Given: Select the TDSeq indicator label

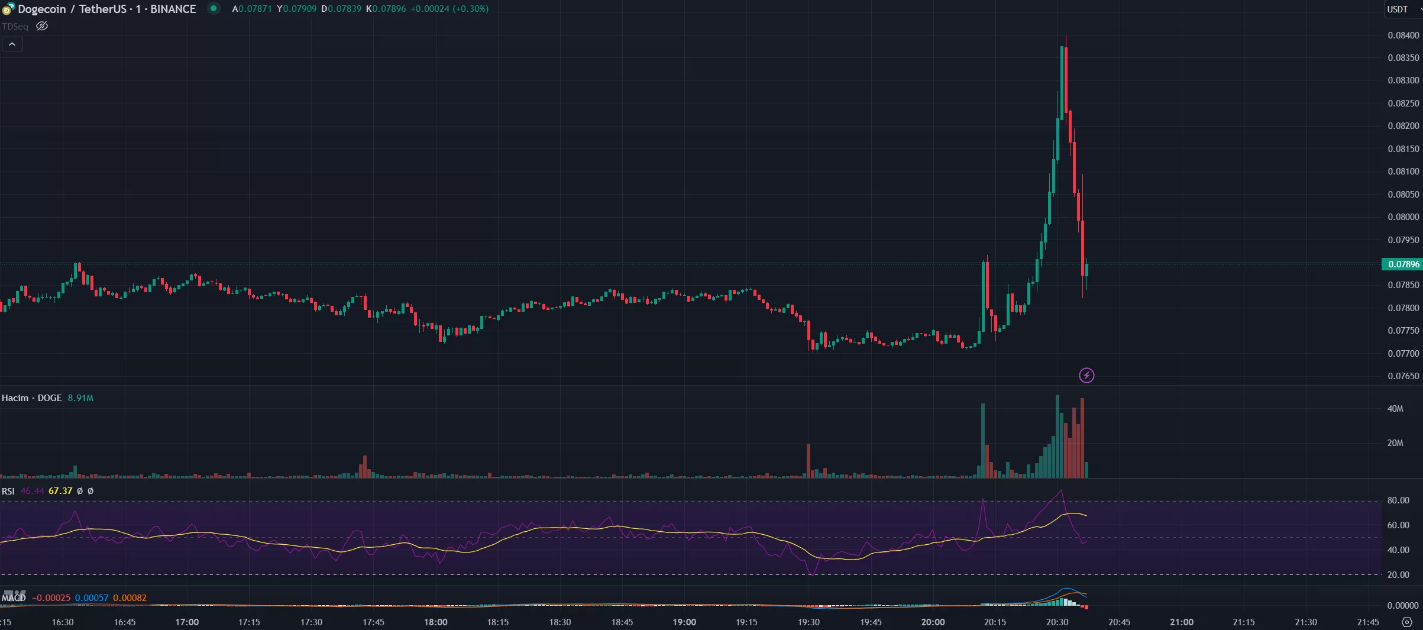Looking at the screenshot, I should tap(15, 27).
